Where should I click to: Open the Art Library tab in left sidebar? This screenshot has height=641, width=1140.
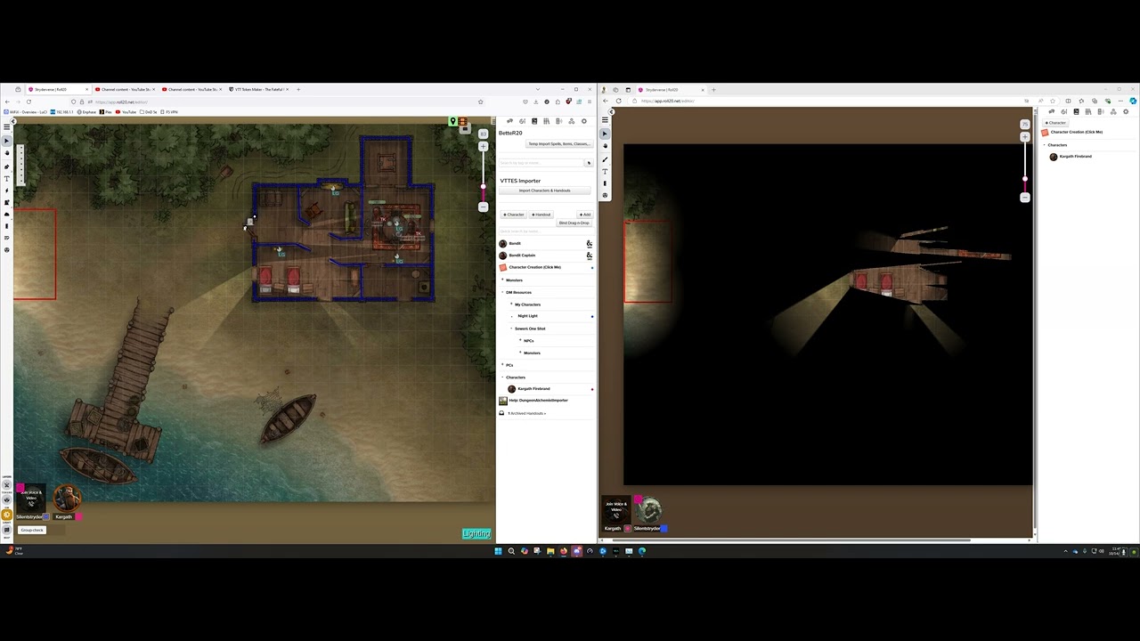[x=522, y=121]
